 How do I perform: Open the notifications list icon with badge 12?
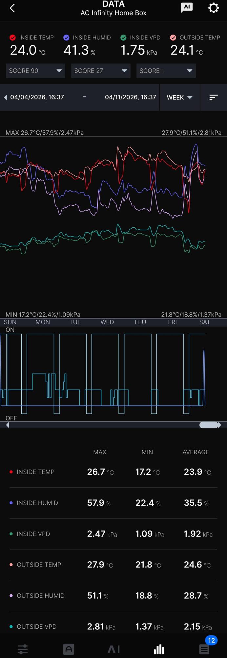pos(204,649)
